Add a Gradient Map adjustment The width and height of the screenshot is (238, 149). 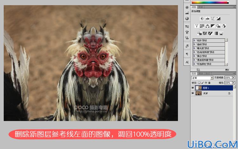[216, 33]
